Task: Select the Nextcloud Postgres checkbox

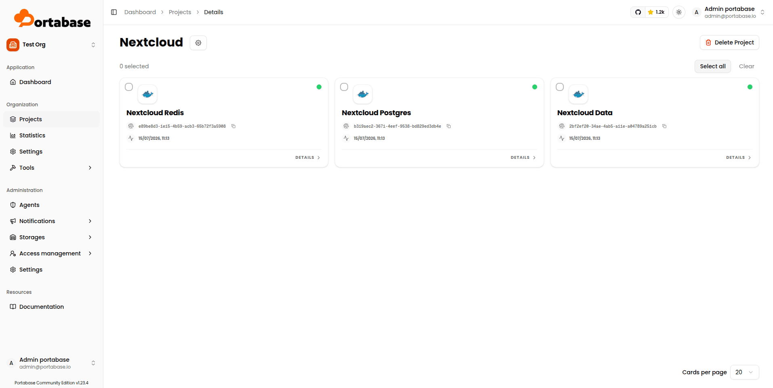Action: (x=344, y=87)
